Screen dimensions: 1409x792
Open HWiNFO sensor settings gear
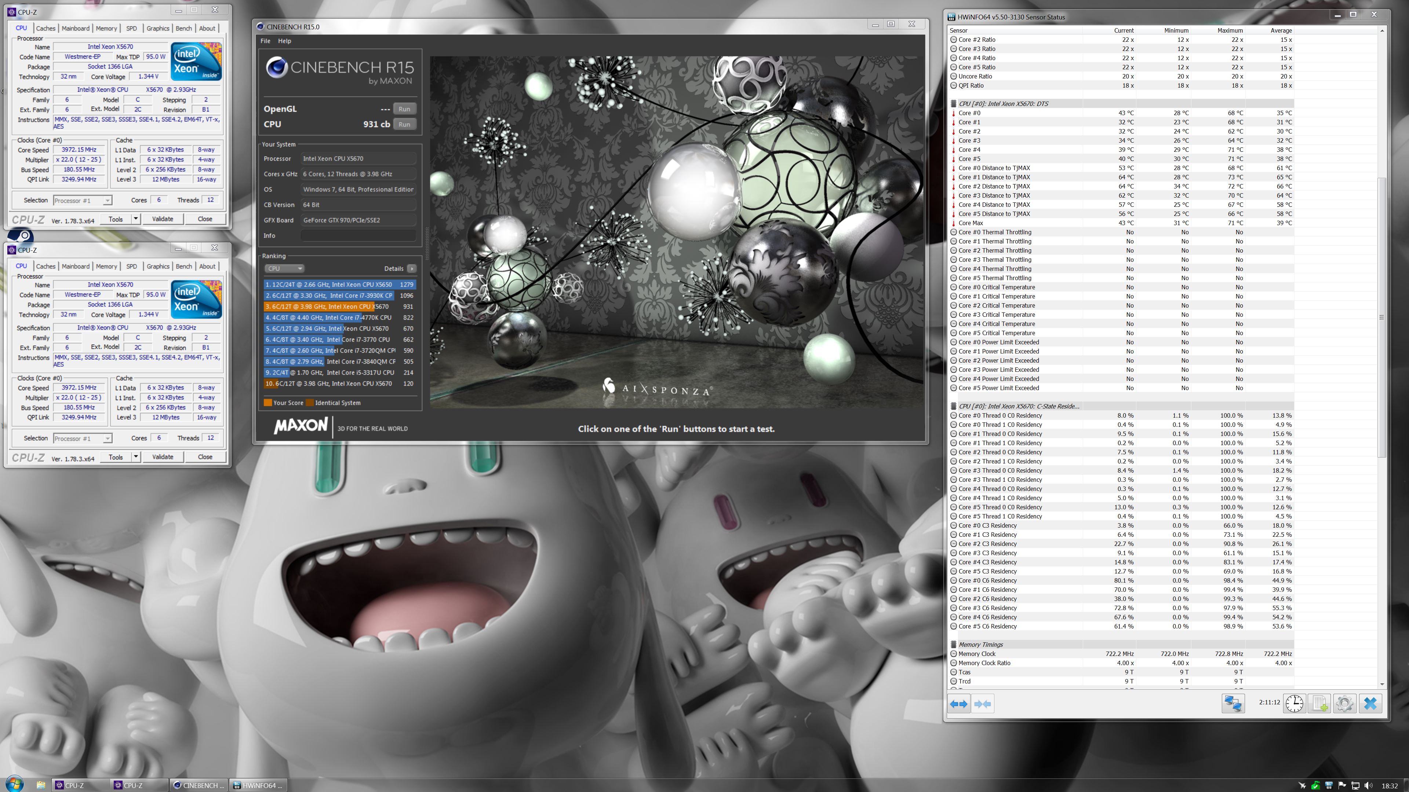pos(1345,704)
